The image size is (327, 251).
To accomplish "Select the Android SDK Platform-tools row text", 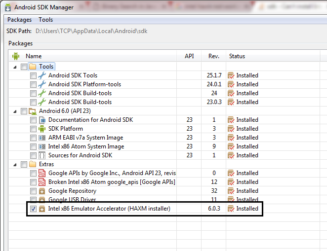I will tap(84, 84).
